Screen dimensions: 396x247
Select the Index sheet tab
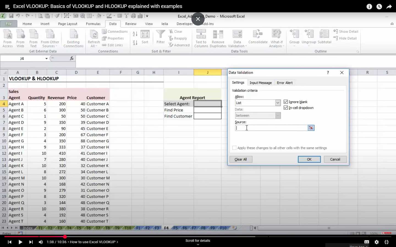coord(28,228)
